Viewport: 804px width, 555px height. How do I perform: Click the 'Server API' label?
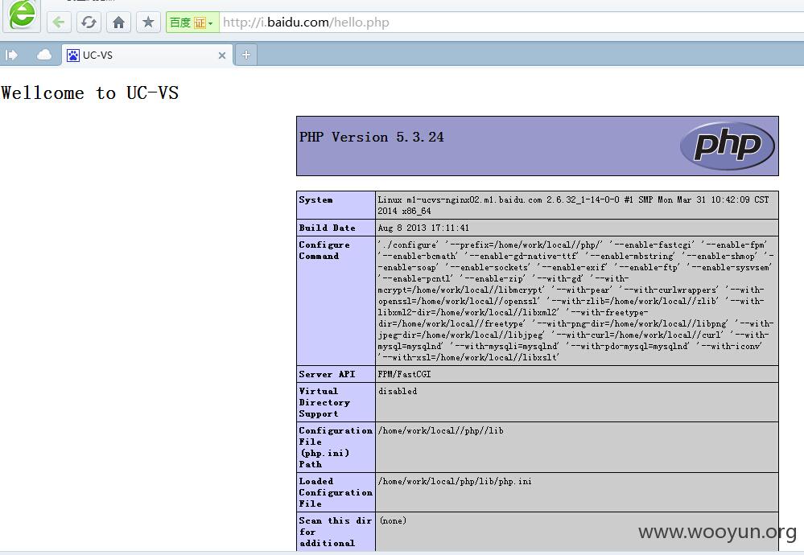point(327,374)
